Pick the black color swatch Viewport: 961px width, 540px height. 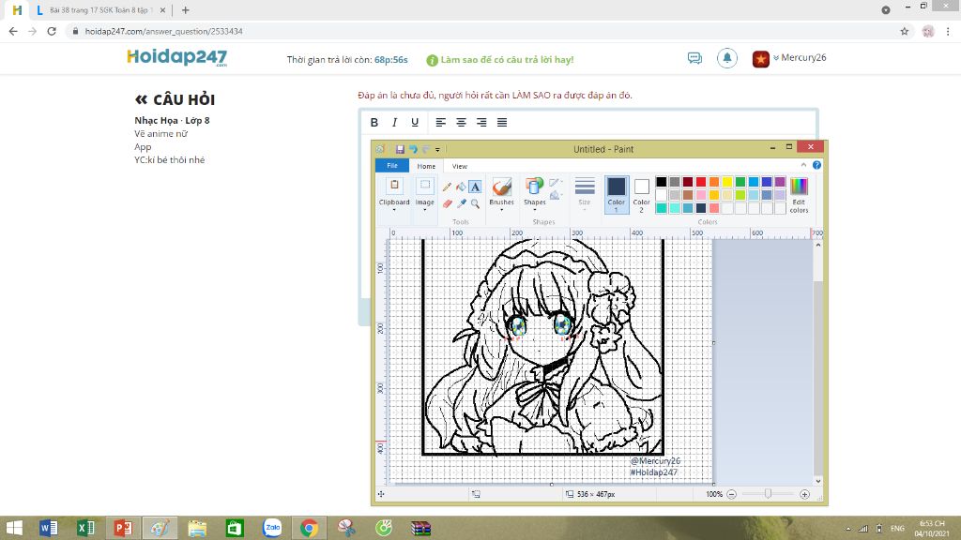(x=661, y=181)
